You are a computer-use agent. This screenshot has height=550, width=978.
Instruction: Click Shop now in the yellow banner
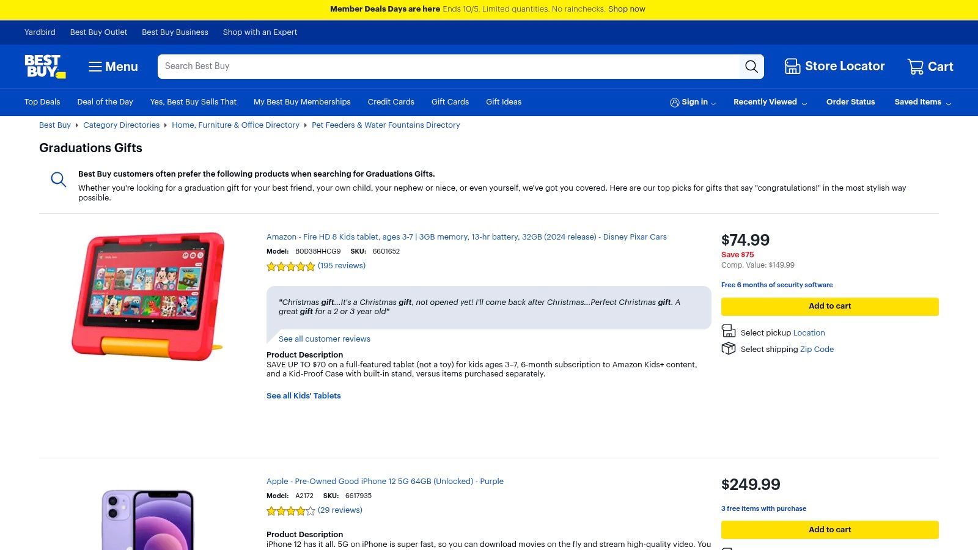[x=627, y=9]
